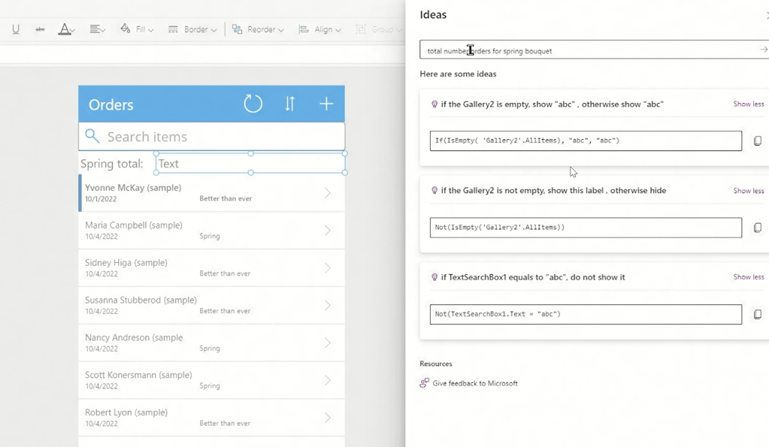Screen dimensions: 769x447
Task: Click the refresh icon in Orders header
Action: pos(253,104)
